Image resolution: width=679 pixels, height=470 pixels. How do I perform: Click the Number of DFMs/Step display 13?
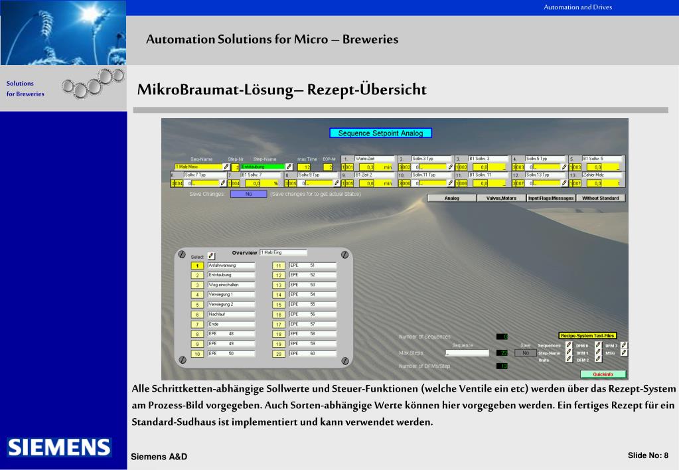click(x=502, y=366)
